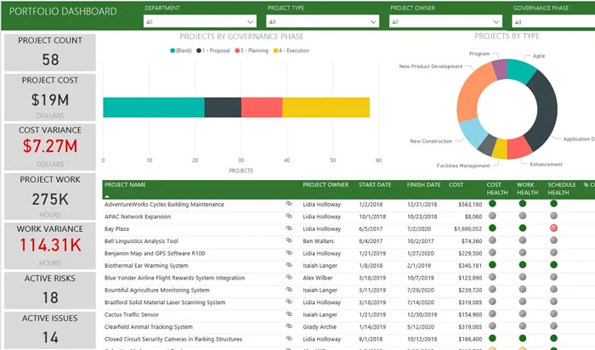Viewport: 595px width, 350px height.
Task: Click the red Planning bar segment
Action: point(262,107)
